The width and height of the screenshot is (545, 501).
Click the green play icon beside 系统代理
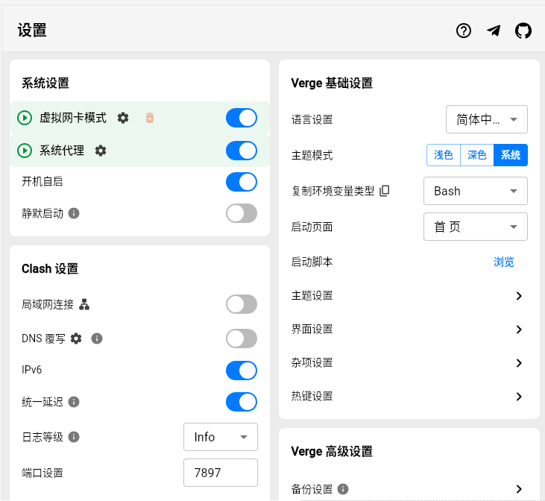pos(25,151)
